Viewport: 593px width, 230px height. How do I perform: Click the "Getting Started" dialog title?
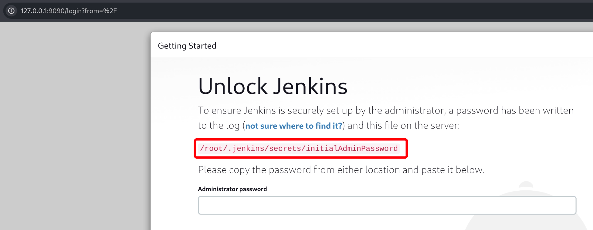(x=187, y=46)
